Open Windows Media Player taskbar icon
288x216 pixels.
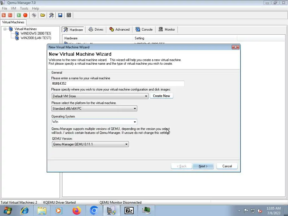coord(59,210)
